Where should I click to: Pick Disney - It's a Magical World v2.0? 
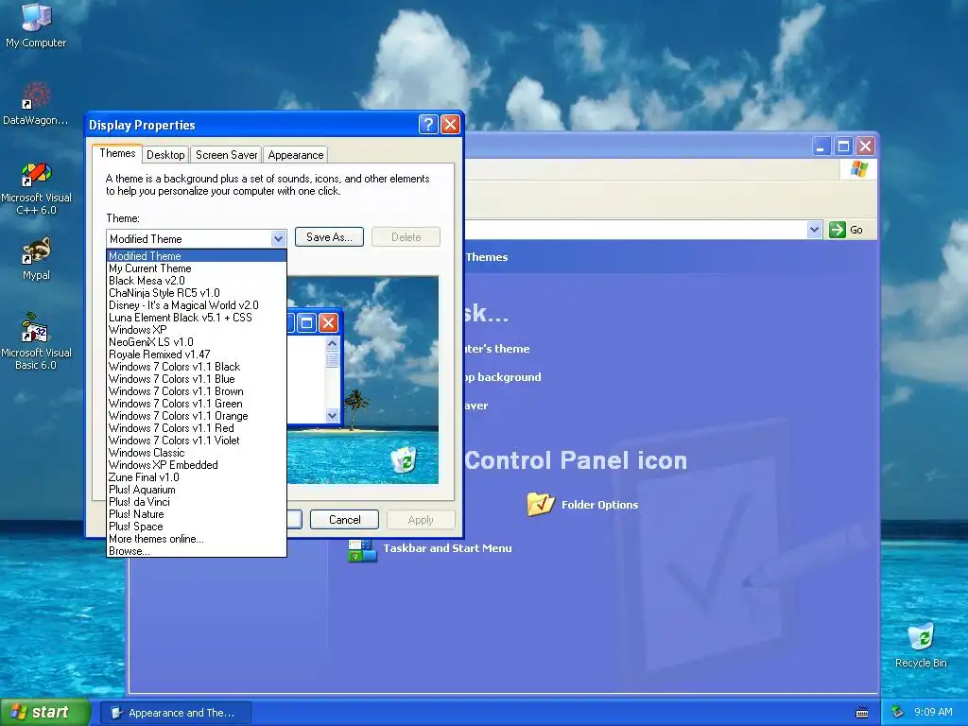coord(197,305)
